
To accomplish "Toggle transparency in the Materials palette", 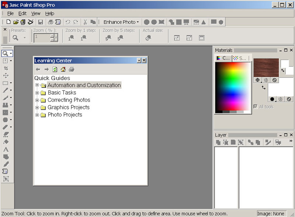I will coord(274,81).
